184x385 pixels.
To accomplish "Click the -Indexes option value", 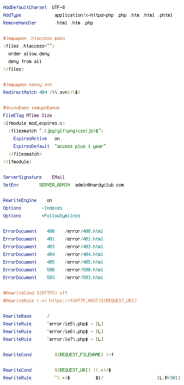I will coord(52,208).
